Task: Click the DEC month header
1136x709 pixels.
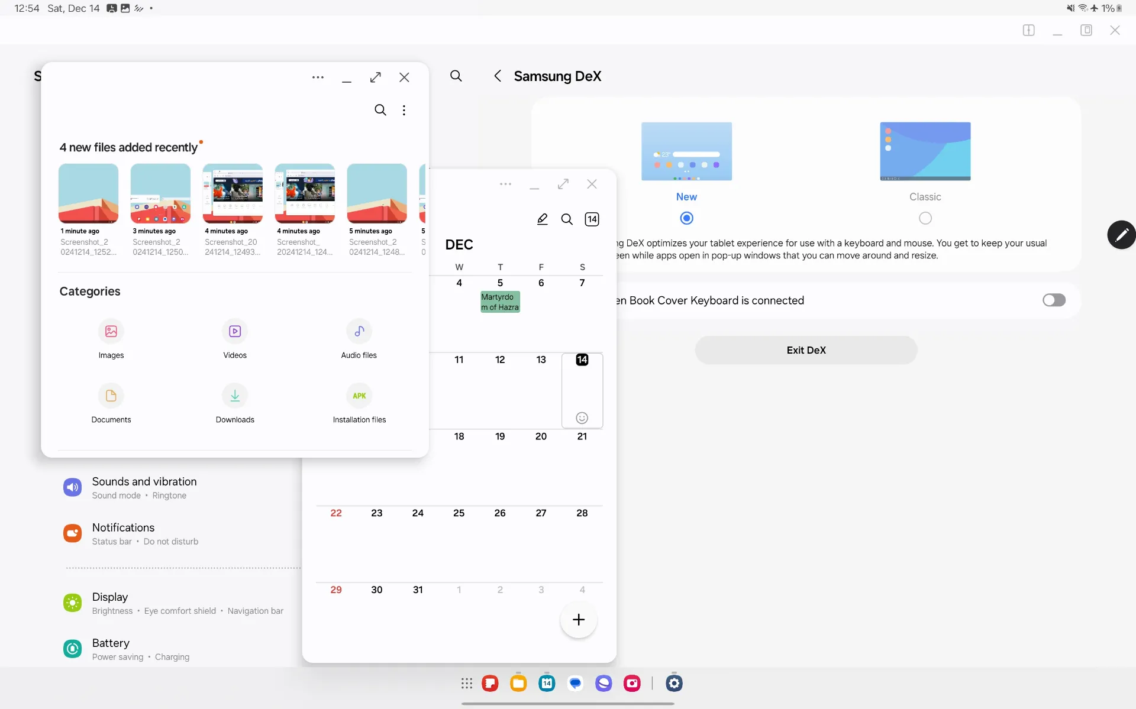Action: (459, 245)
